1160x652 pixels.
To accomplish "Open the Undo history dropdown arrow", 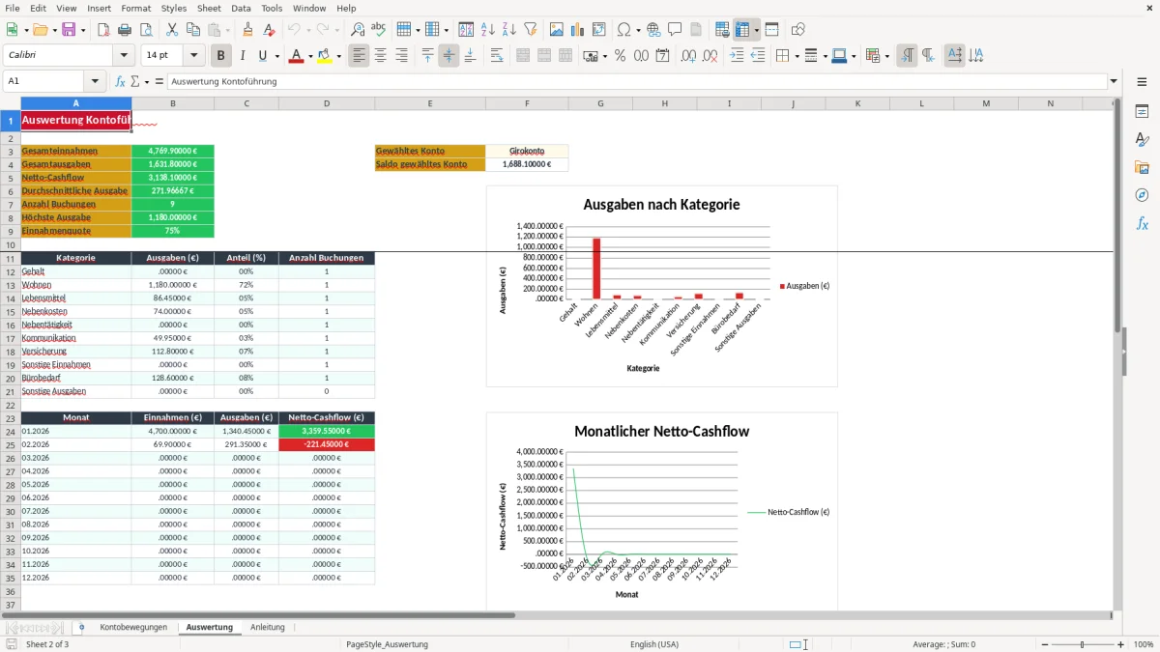I will pyautogui.click(x=308, y=30).
